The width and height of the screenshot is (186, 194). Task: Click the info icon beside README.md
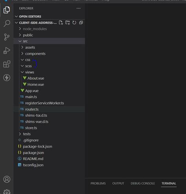pos(20,159)
